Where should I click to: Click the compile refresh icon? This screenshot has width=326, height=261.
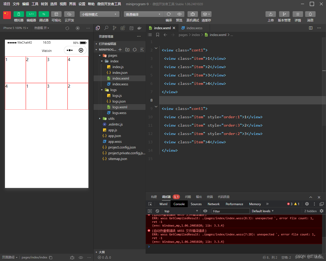tap(169, 14)
